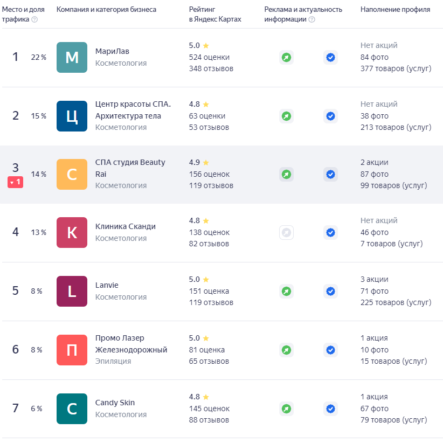Click '377 товаров (услуг)' entry
The height and width of the screenshot is (443, 443).
[396, 68]
